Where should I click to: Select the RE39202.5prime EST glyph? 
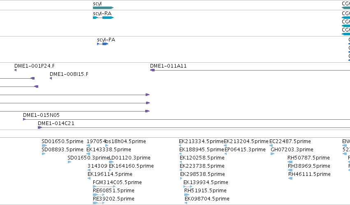point(99,203)
